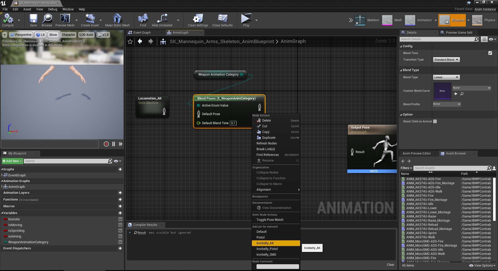Open Class Settings from the toolbar

(x=198, y=19)
